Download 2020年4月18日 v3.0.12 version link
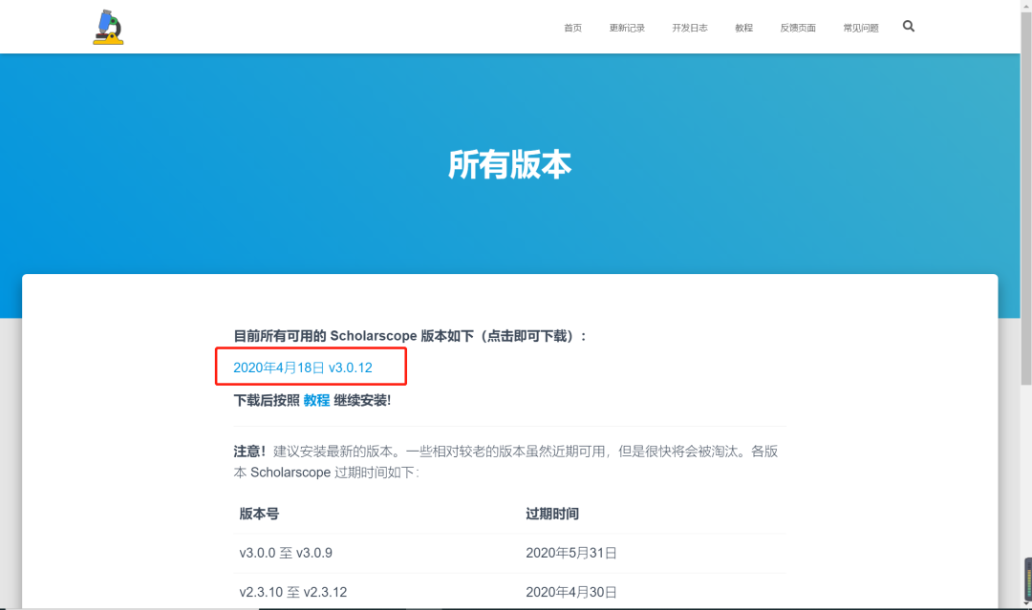 (303, 368)
